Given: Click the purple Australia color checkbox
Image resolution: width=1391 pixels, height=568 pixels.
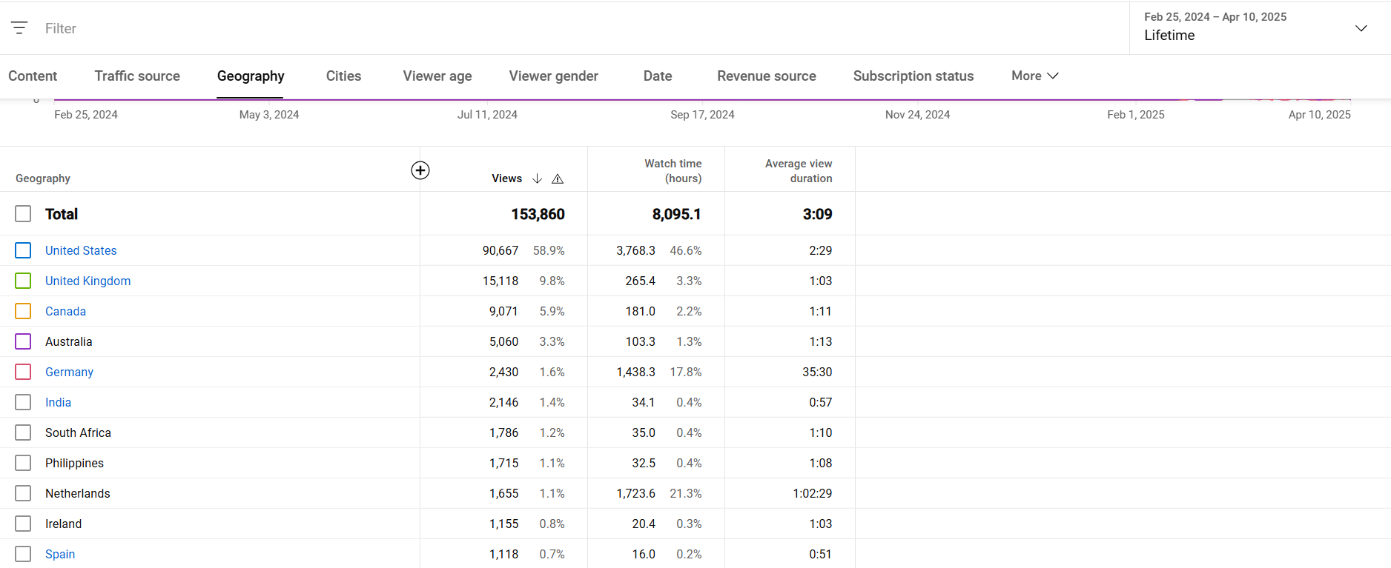Looking at the screenshot, I should pos(23,341).
